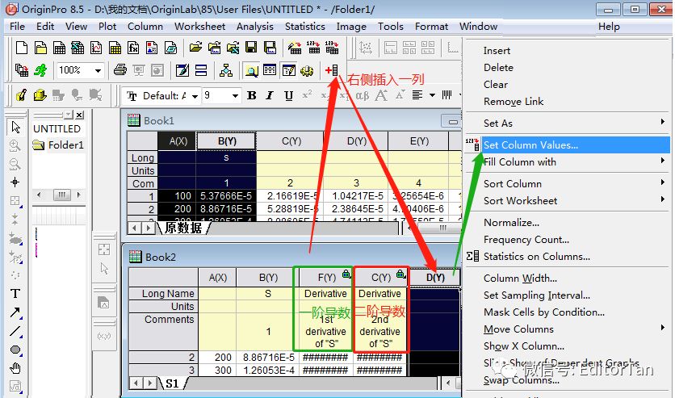Expand the Fill Column with submenu
Image resolution: width=675 pixels, height=398 pixels.
pyautogui.click(x=663, y=161)
